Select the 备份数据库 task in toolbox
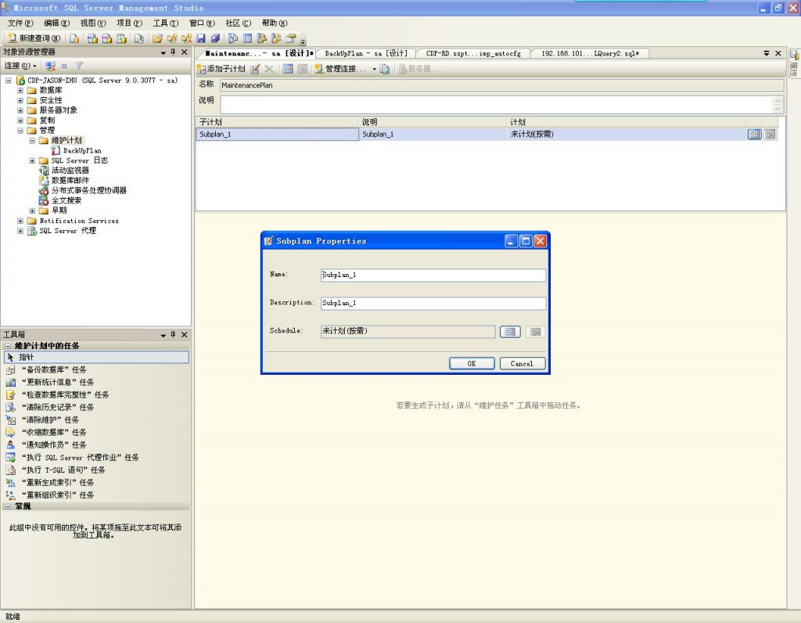This screenshot has height=623, width=801. click(54, 369)
